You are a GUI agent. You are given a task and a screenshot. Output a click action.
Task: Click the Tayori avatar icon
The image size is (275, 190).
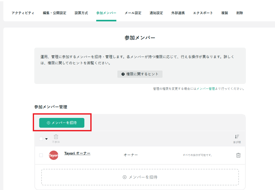(54, 155)
